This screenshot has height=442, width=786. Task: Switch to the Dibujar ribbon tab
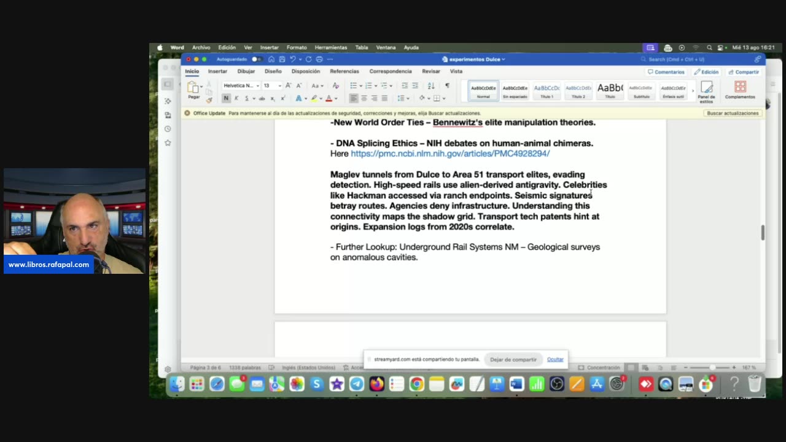[x=246, y=71]
